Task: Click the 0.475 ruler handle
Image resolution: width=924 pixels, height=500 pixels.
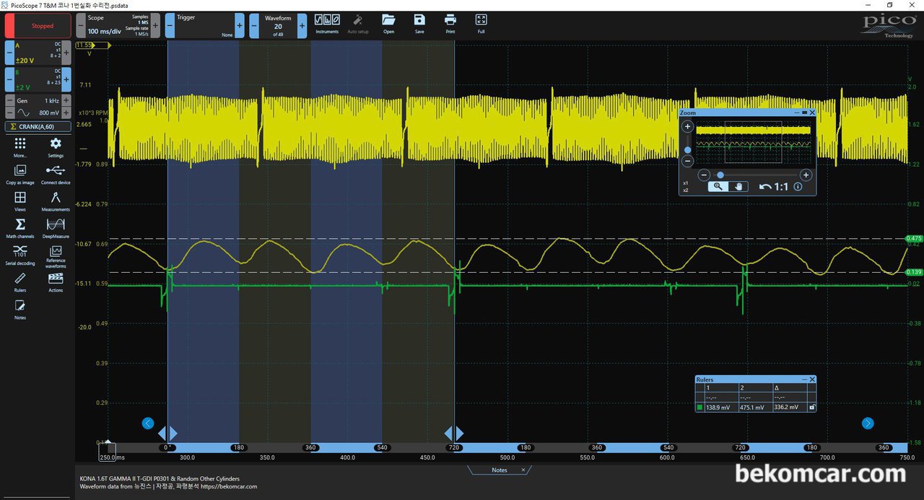Action: pyautogui.click(x=914, y=238)
